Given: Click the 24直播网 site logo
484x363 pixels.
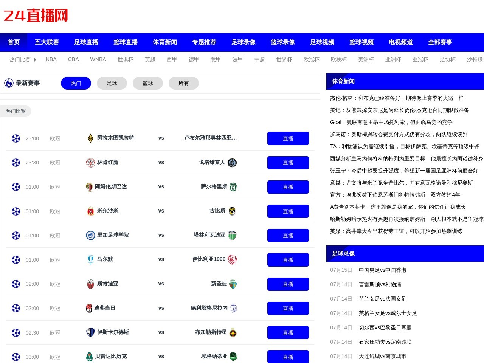Looking at the screenshot, I should click(35, 16).
